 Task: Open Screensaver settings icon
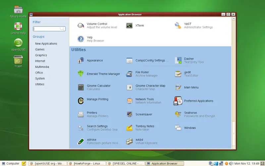[x=129, y=114]
